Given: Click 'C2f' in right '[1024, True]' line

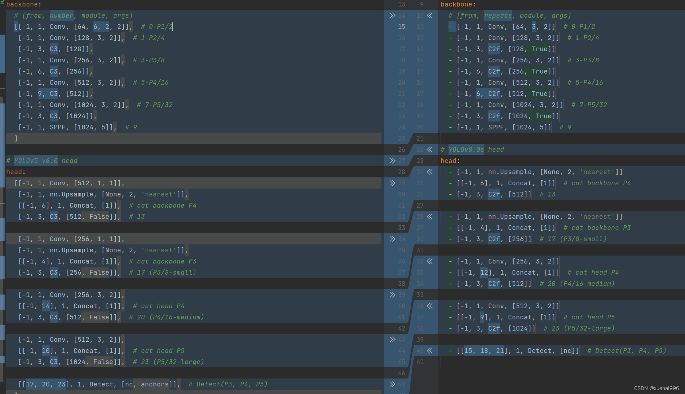Looking at the screenshot, I should [x=494, y=116].
